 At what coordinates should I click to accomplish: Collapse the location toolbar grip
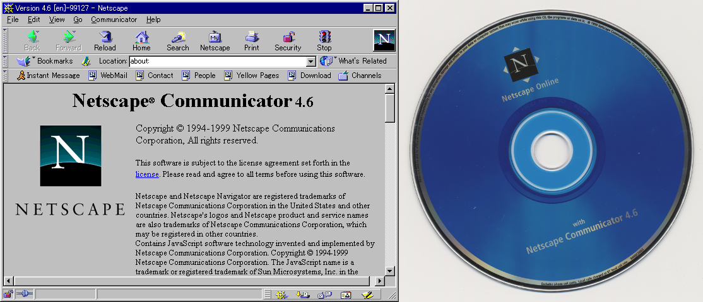5,61
